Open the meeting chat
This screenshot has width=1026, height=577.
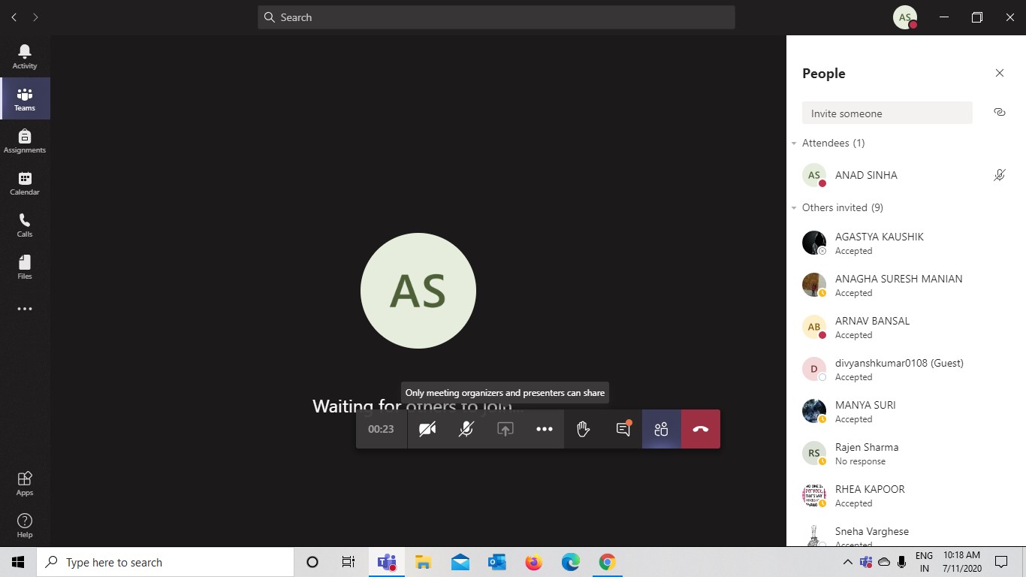[x=622, y=429]
